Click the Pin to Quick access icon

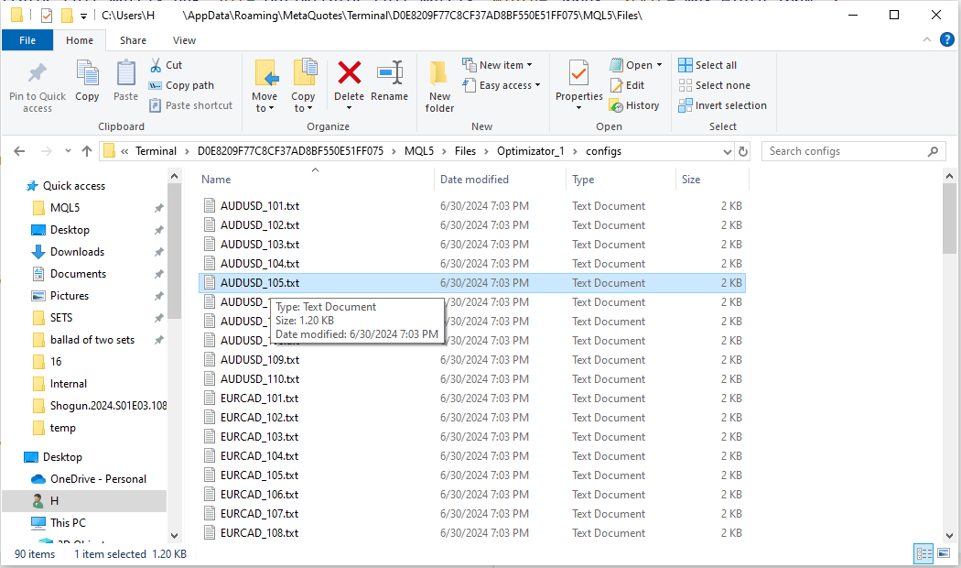click(37, 84)
